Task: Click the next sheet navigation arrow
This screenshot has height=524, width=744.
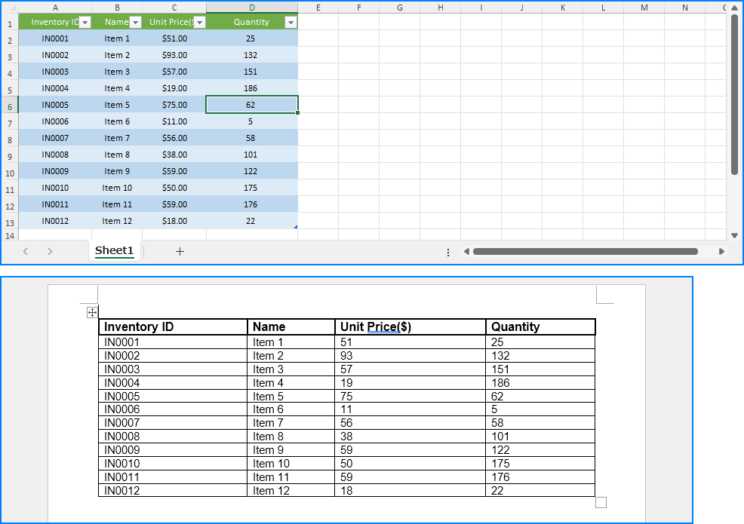Action: click(50, 251)
